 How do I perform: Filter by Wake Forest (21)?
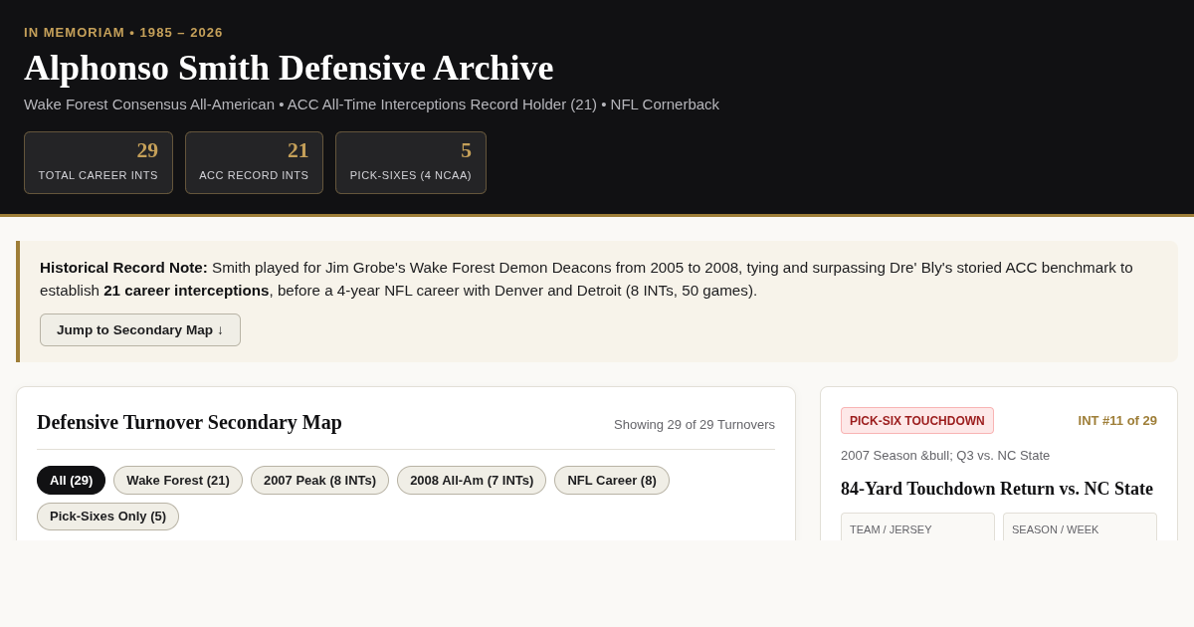click(x=178, y=480)
